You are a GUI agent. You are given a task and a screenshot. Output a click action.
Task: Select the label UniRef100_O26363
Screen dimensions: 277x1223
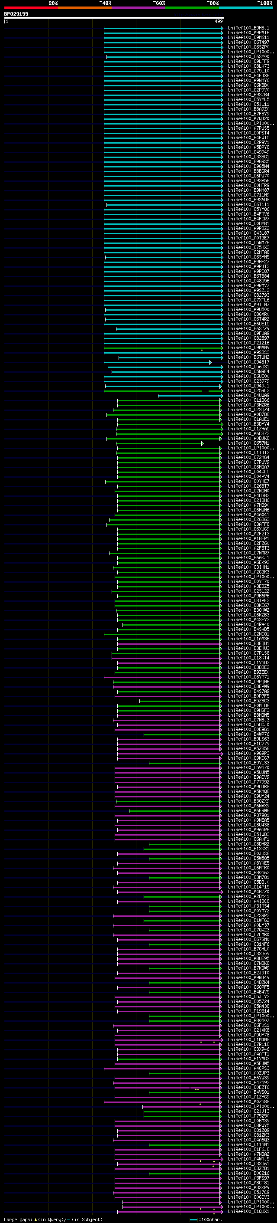pyautogui.click(x=248, y=519)
